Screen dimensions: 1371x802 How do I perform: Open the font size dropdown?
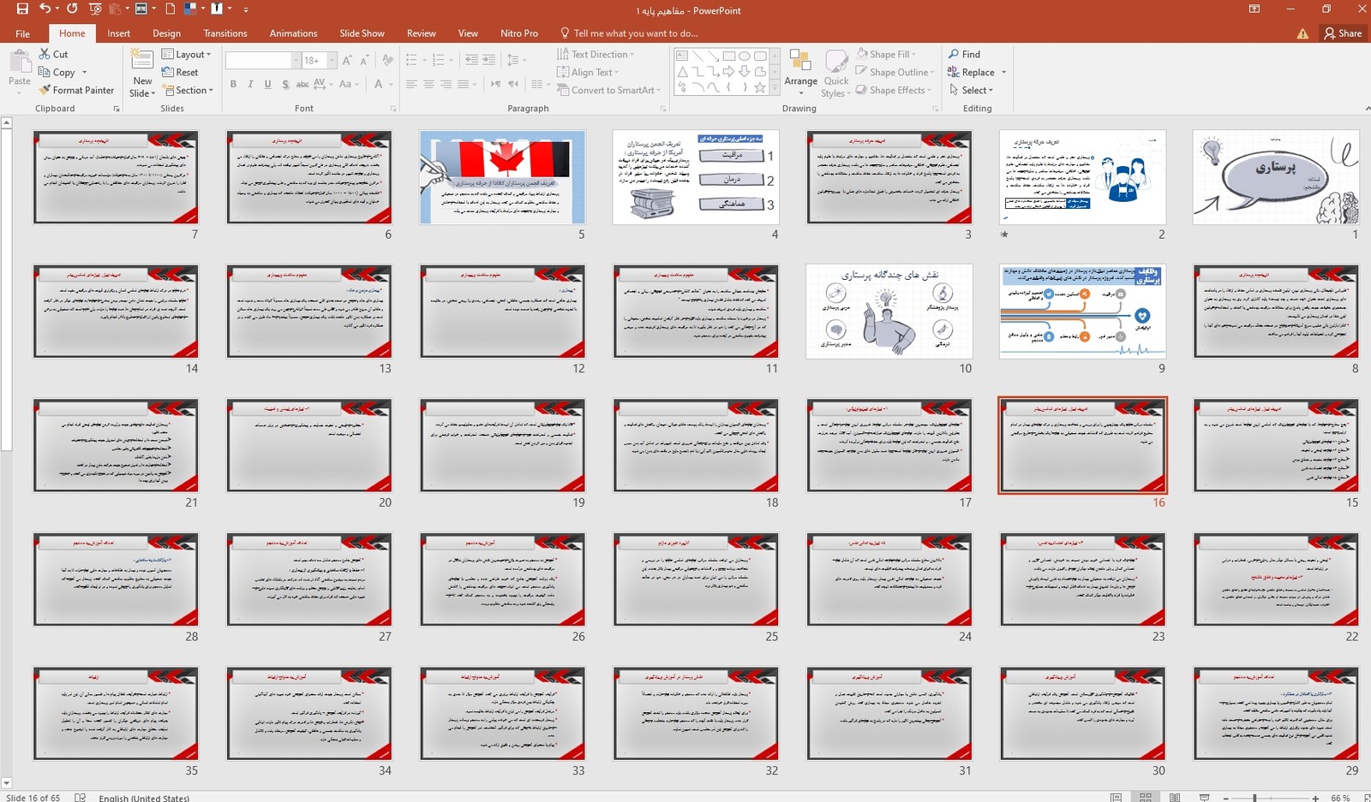point(331,60)
